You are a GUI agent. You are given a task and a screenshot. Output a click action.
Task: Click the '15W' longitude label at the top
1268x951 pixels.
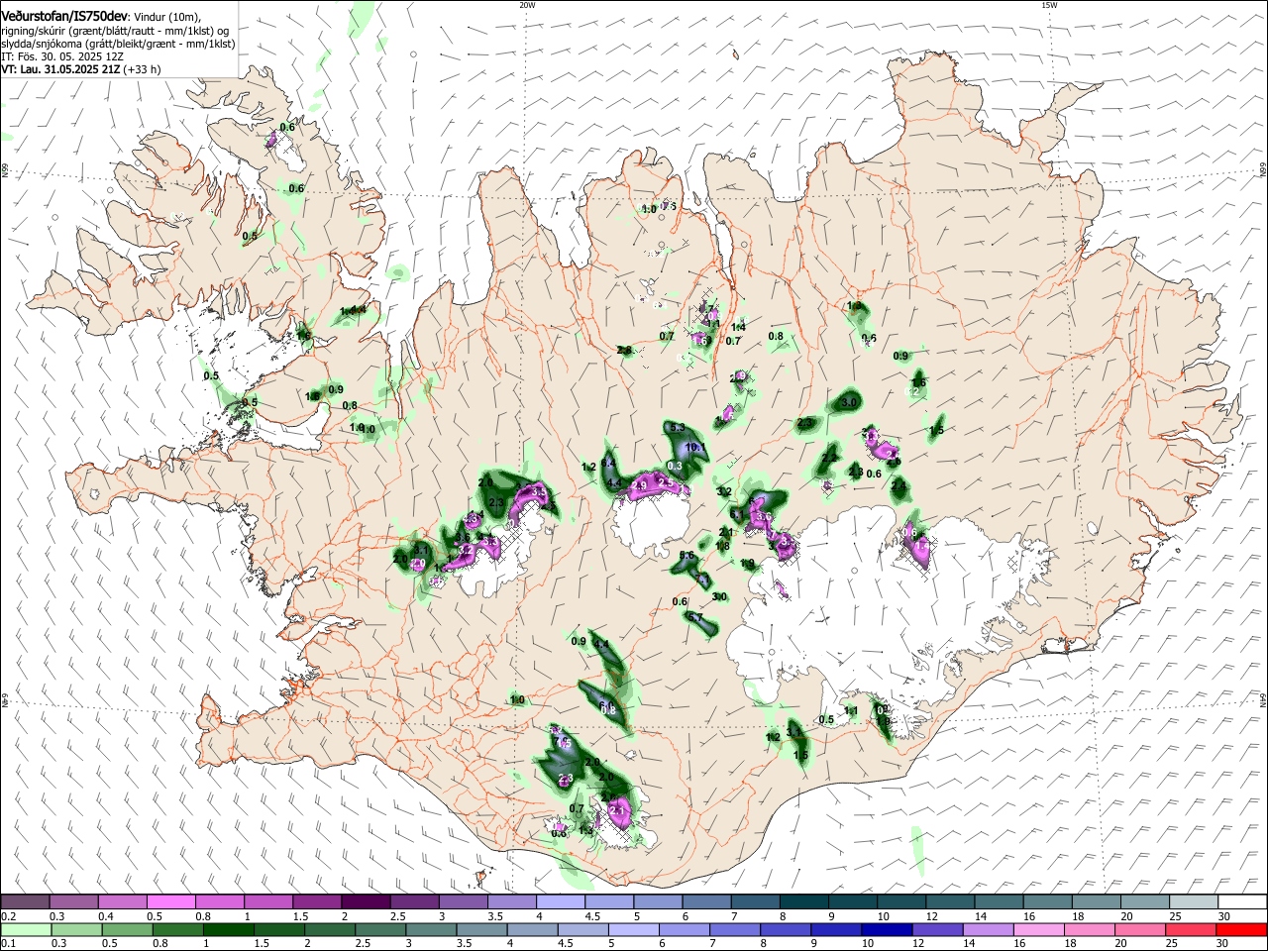click(1049, 5)
